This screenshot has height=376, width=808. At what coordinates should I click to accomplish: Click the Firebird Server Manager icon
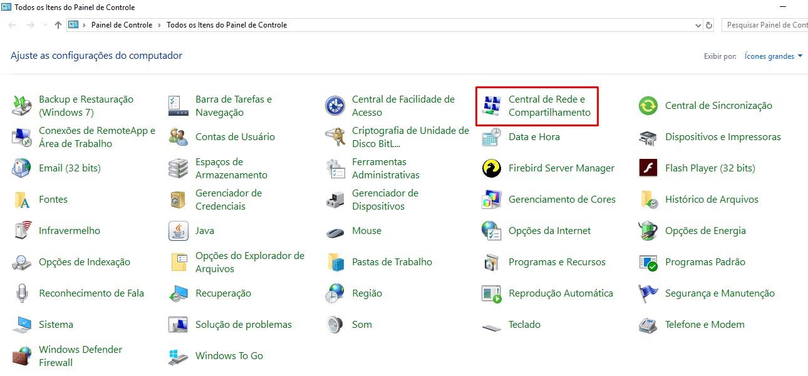pyautogui.click(x=492, y=168)
